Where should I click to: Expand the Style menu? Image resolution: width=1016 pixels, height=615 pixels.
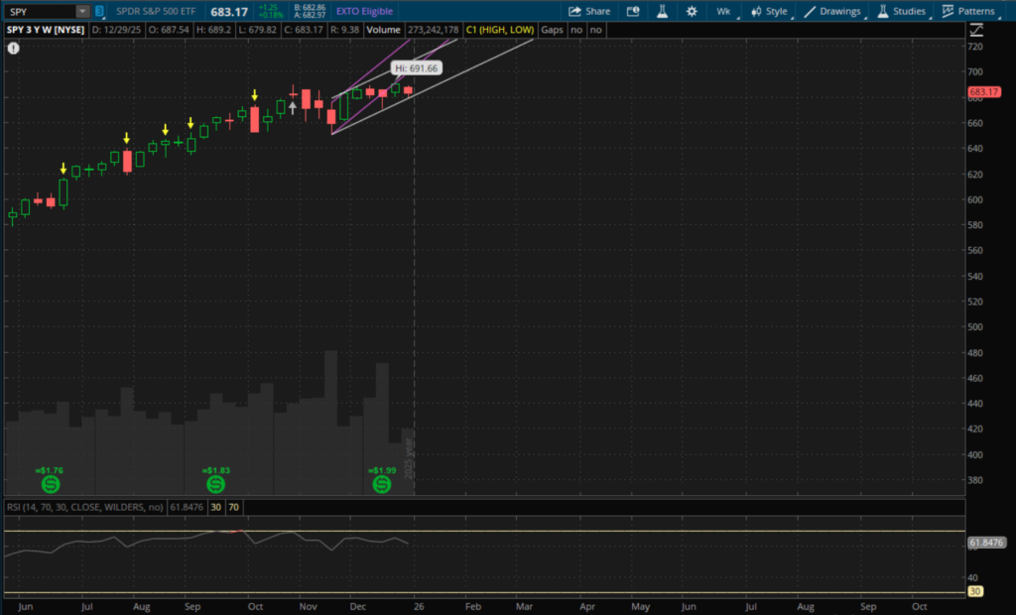[769, 11]
